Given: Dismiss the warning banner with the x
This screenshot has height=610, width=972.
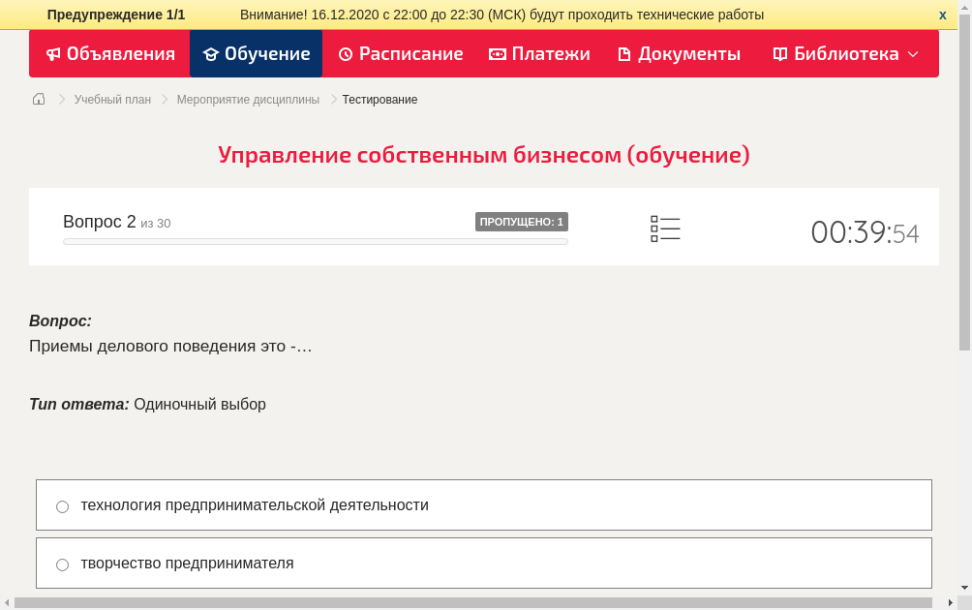Looking at the screenshot, I should coord(942,15).
